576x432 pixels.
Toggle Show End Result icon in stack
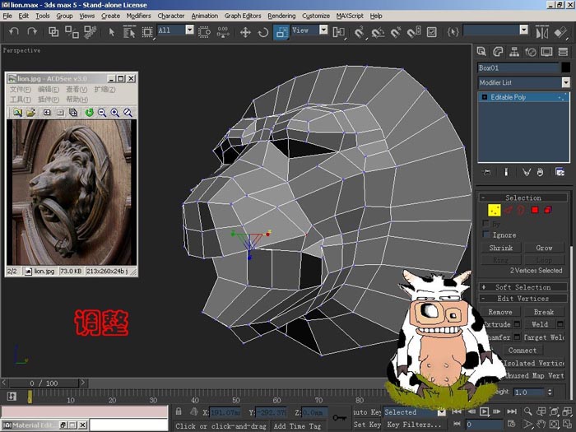click(506, 172)
